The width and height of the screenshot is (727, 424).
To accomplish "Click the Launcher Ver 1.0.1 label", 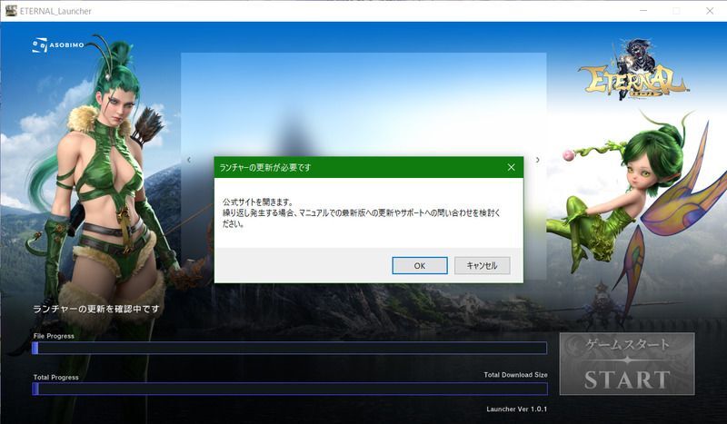I will pos(516,409).
